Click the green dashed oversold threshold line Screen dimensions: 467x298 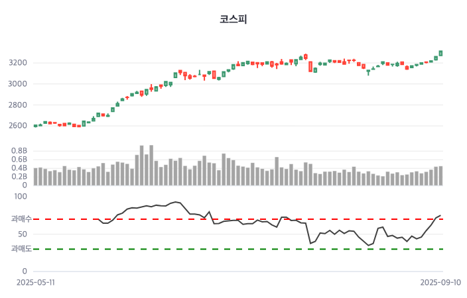tap(265, 249)
